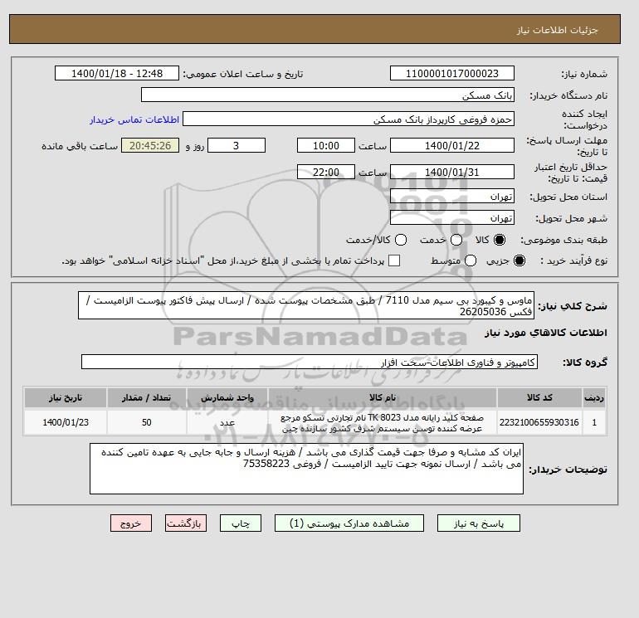Click the 10:00 deadline time field
639x618 pixels.
pos(326,145)
